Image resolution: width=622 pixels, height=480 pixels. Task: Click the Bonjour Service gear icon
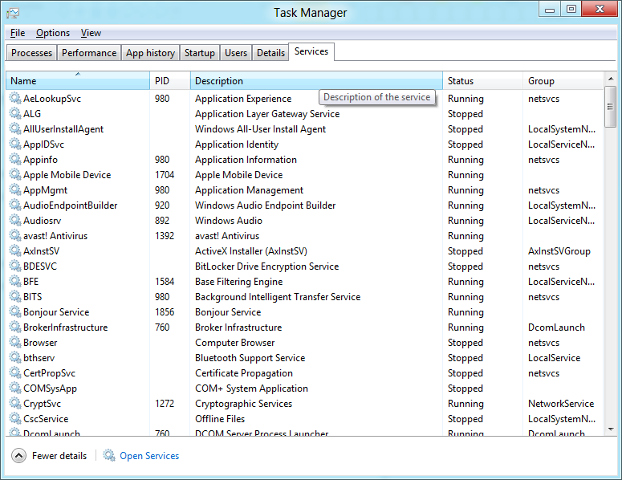15,312
